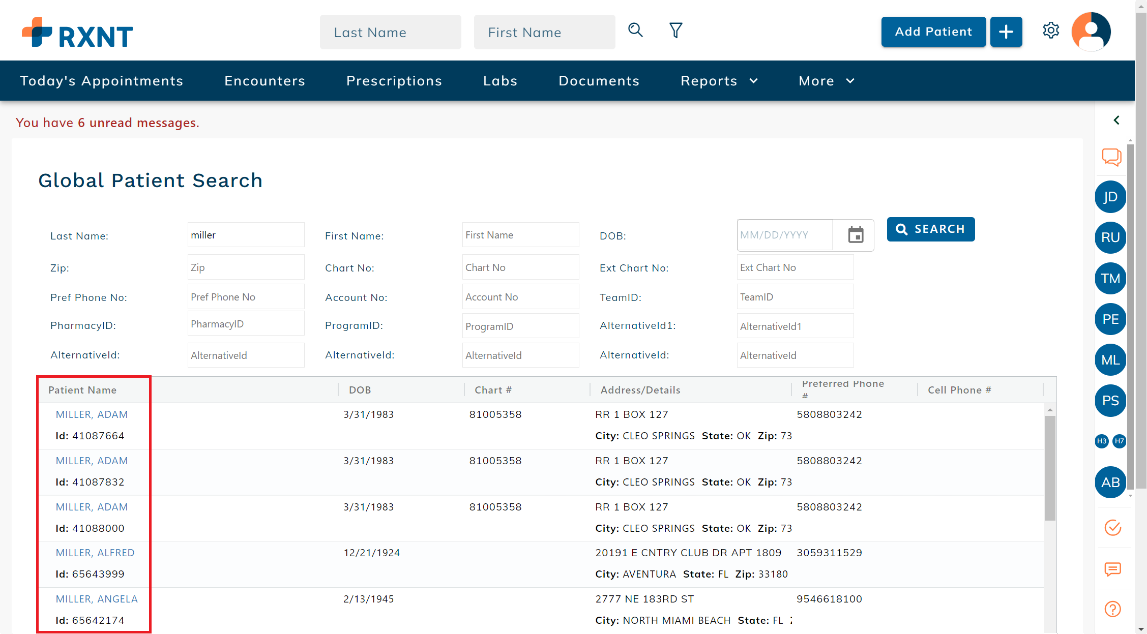Viewport: 1147px width, 634px height.
Task: Open the Labs section
Action: tap(500, 80)
